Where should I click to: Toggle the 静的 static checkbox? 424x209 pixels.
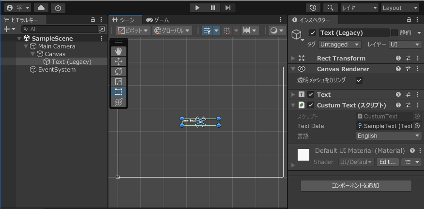[394, 33]
